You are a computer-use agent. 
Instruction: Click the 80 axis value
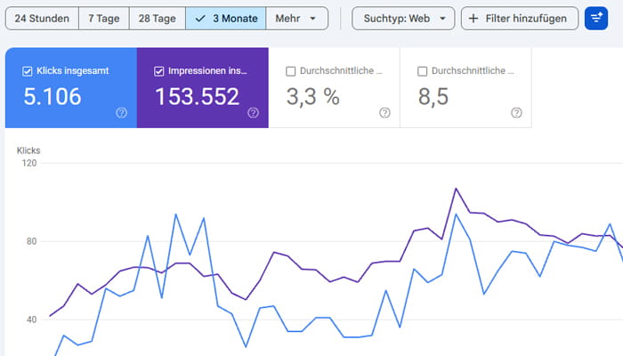point(31,241)
